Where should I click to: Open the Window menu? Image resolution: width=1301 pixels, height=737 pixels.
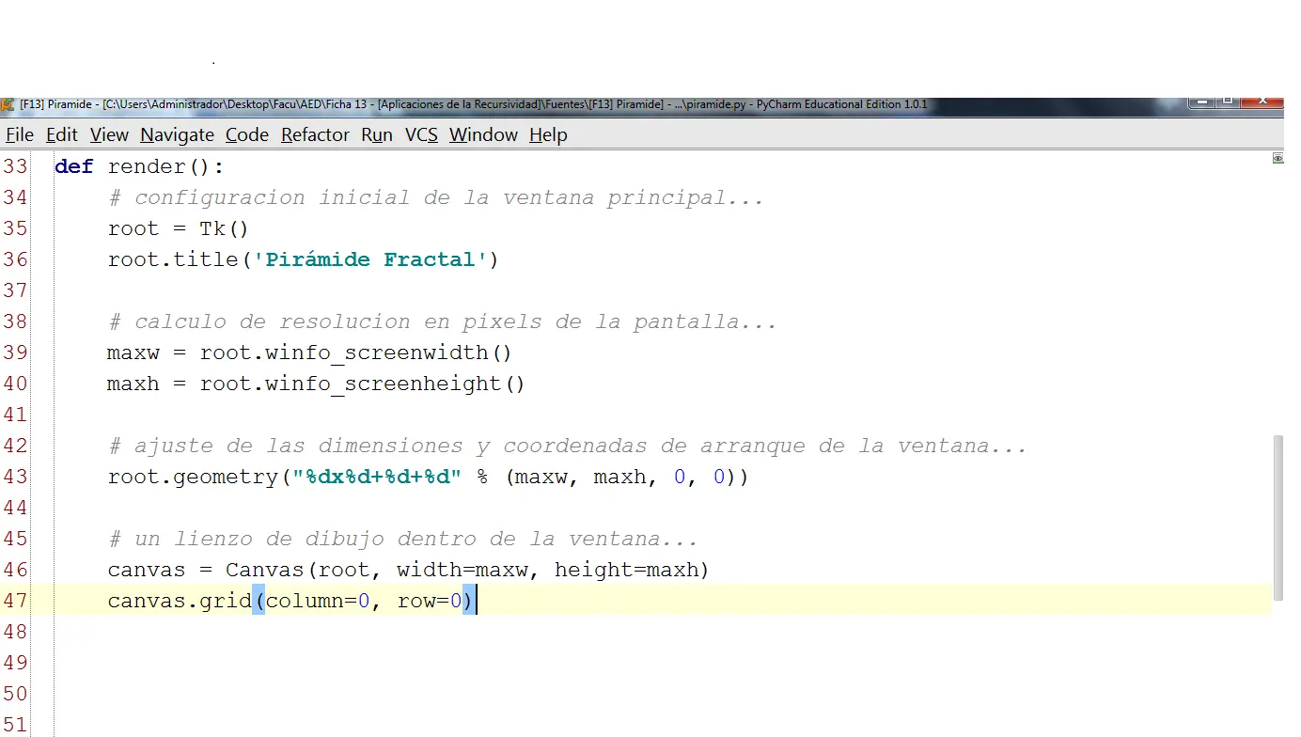pyautogui.click(x=482, y=134)
